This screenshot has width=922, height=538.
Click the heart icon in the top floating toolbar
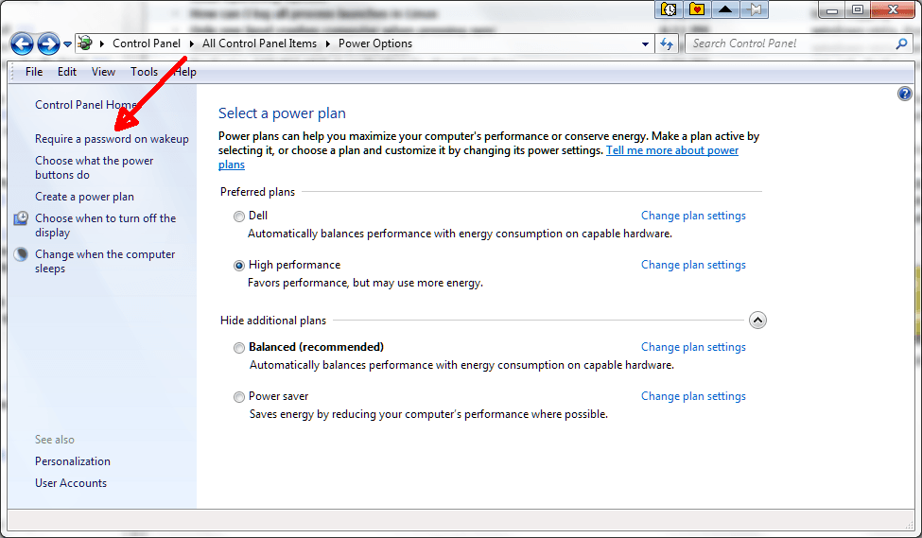point(697,9)
